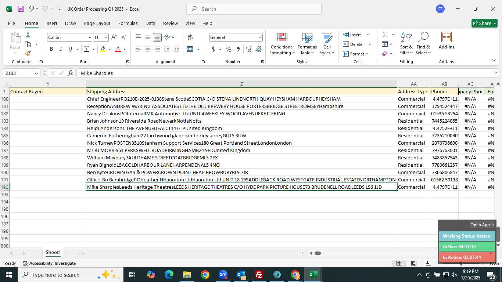Toggle Align Left horizontal alignment
502x282 pixels.
138,49
